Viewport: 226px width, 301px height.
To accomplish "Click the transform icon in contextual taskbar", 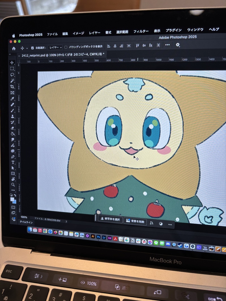I will pyautogui.click(x=151, y=223).
